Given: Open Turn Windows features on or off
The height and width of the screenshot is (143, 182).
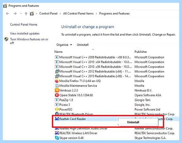Looking at the screenshot, I should 29,41.
